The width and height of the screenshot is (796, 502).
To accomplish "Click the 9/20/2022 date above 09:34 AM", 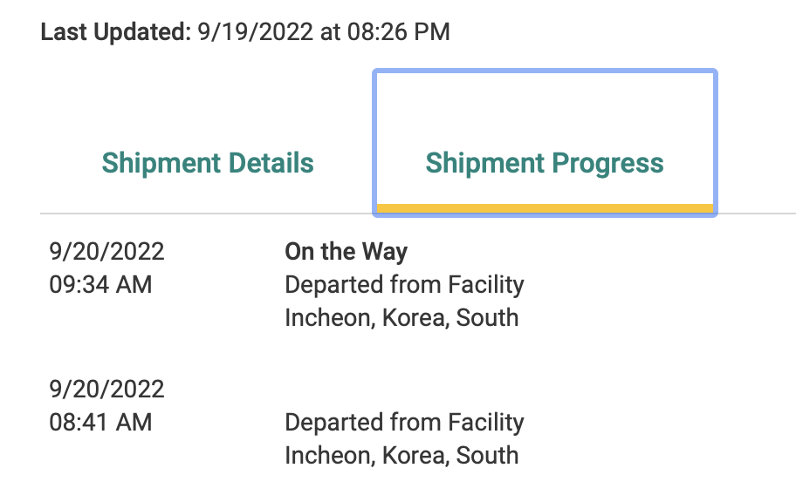I will click(x=107, y=252).
